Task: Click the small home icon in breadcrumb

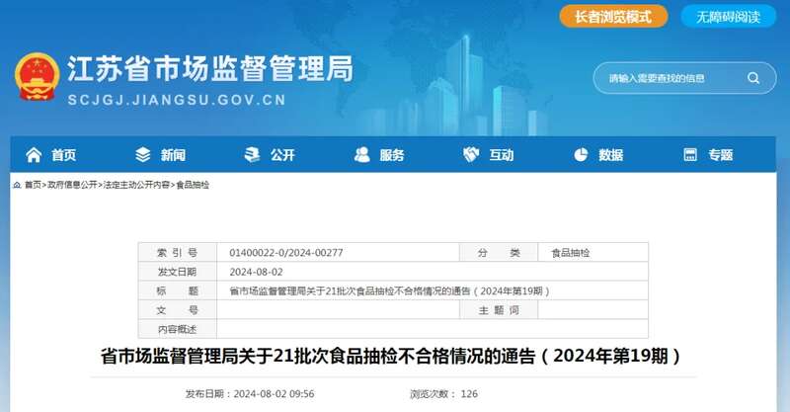Action: pos(17,185)
